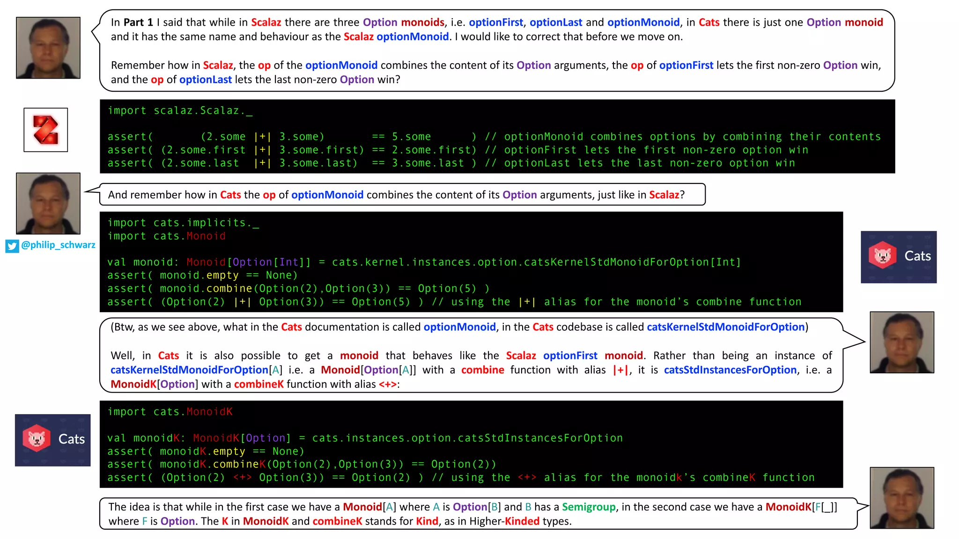
Task: Click the catsStdInstancesForOption blue text
Action: click(x=730, y=370)
